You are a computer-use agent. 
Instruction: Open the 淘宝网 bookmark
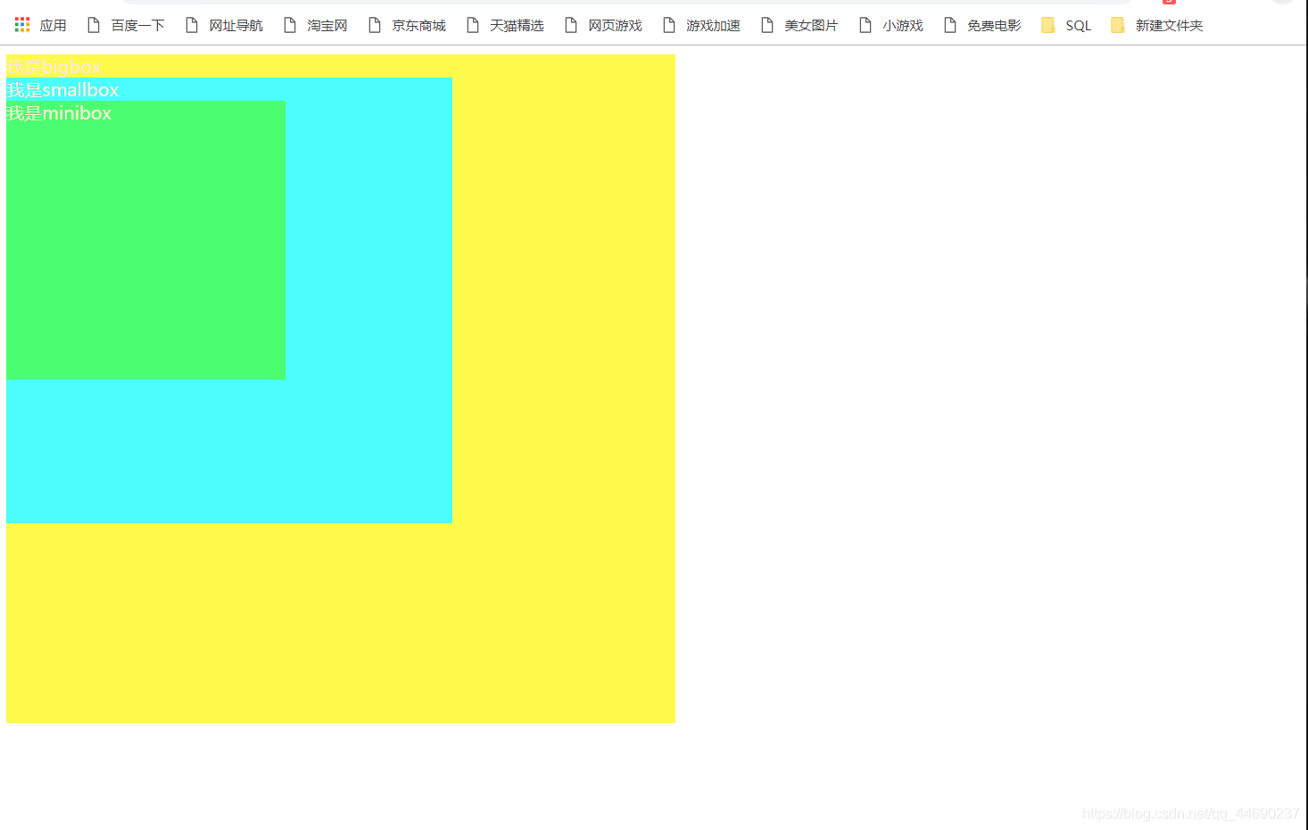pos(316,25)
